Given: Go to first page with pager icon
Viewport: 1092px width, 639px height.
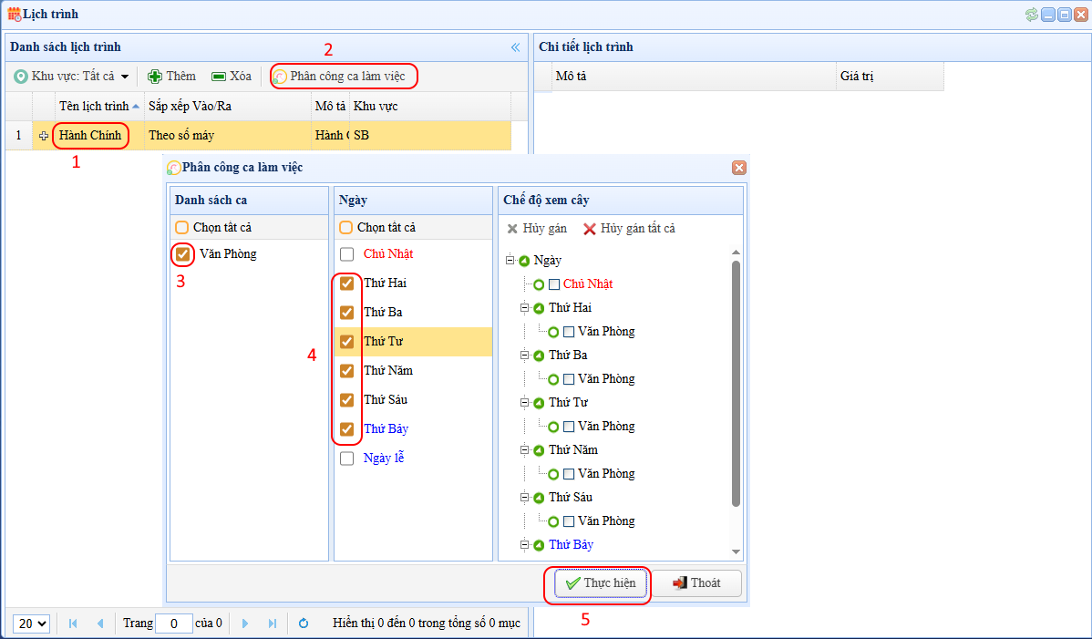Looking at the screenshot, I should pos(73,623).
